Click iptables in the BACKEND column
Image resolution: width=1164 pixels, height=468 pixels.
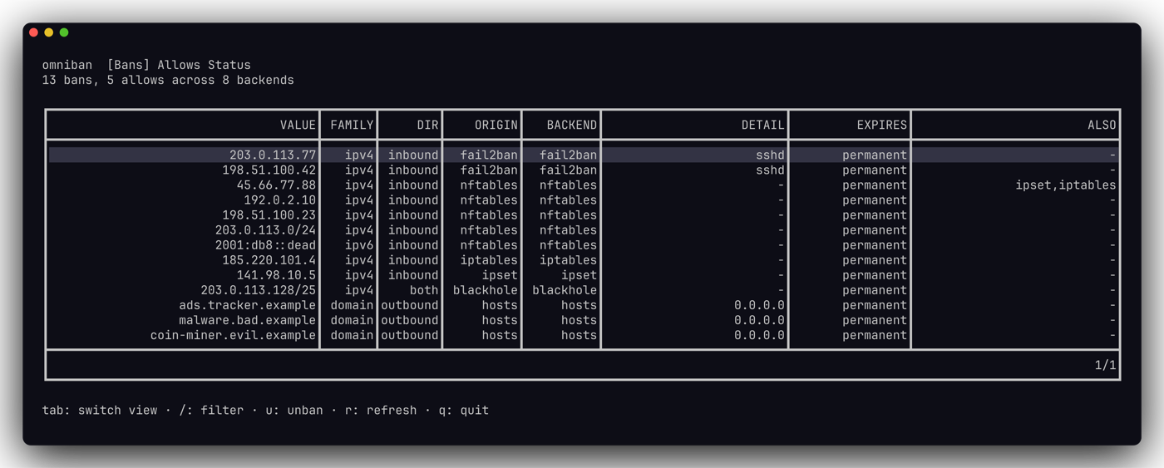tap(568, 259)
